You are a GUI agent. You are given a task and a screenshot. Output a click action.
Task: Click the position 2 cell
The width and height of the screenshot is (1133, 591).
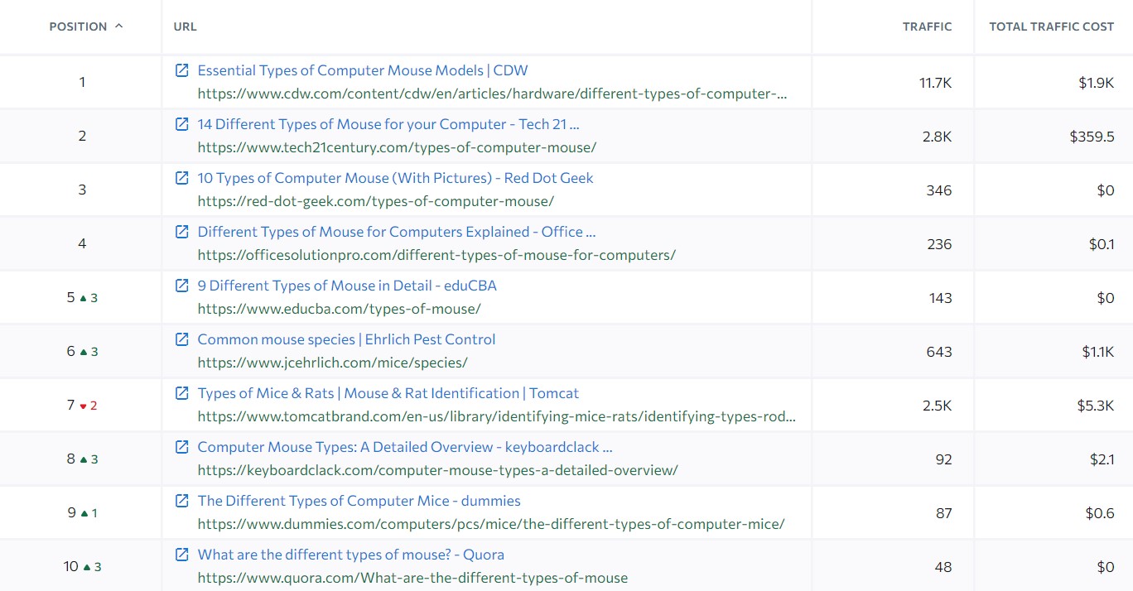tap(81, 136)
